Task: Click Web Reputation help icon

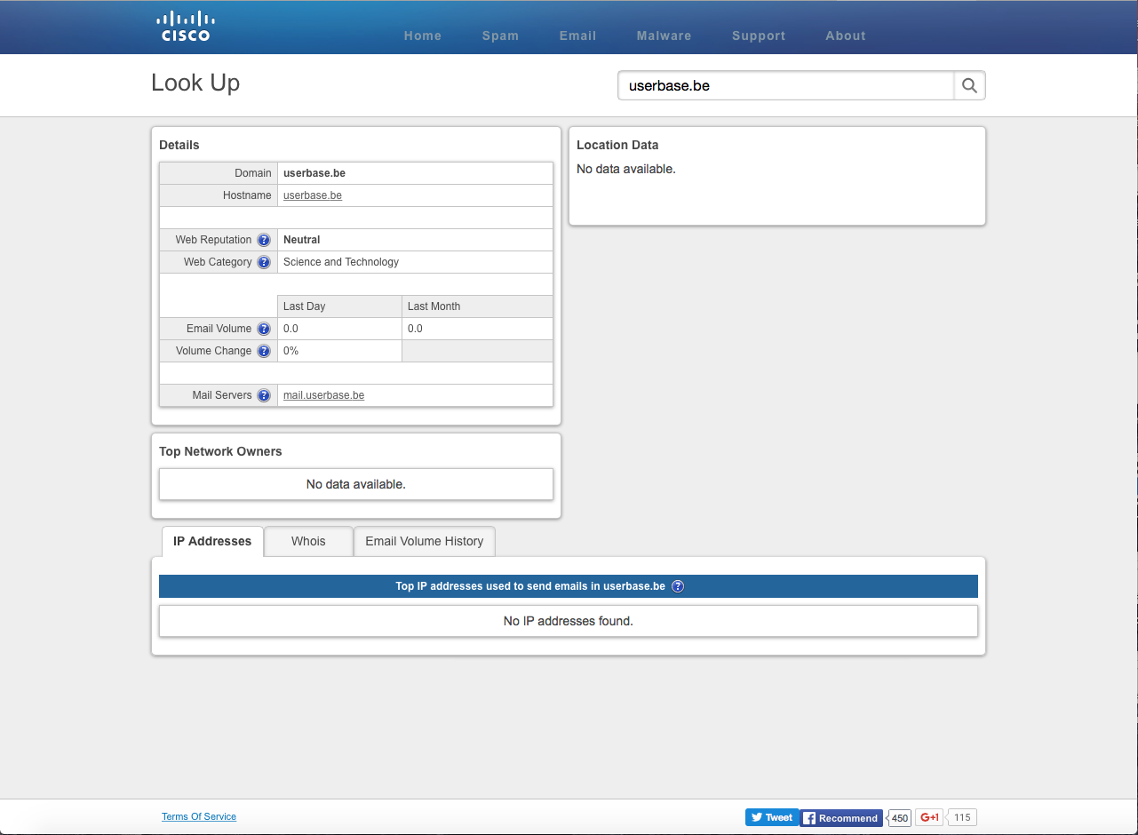Action: pos(264,240)
